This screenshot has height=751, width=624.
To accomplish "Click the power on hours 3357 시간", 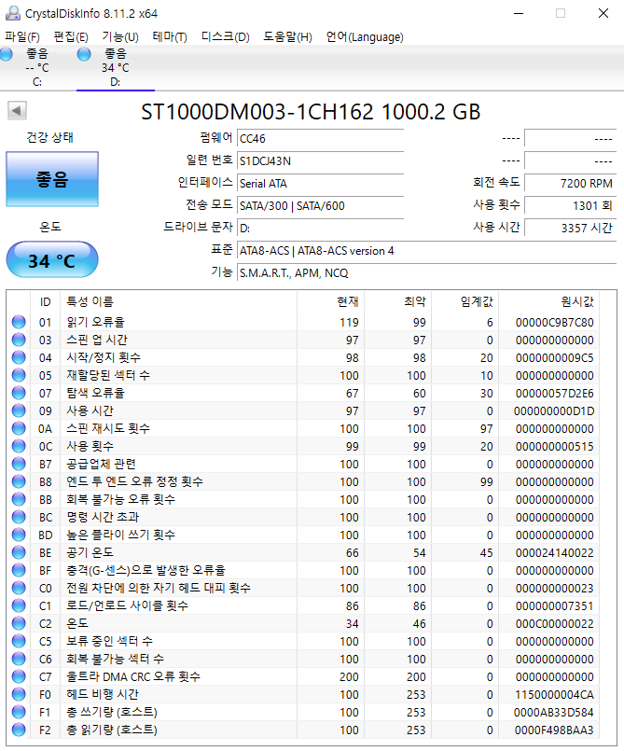I will point(570,229).
